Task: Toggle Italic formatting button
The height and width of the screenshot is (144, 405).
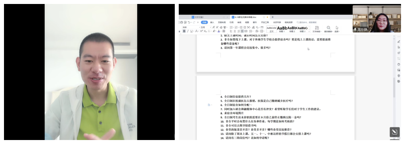Action: coord(188,31)
